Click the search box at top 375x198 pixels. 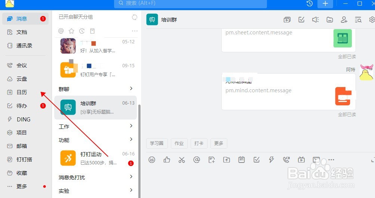(x=190, y=3)
